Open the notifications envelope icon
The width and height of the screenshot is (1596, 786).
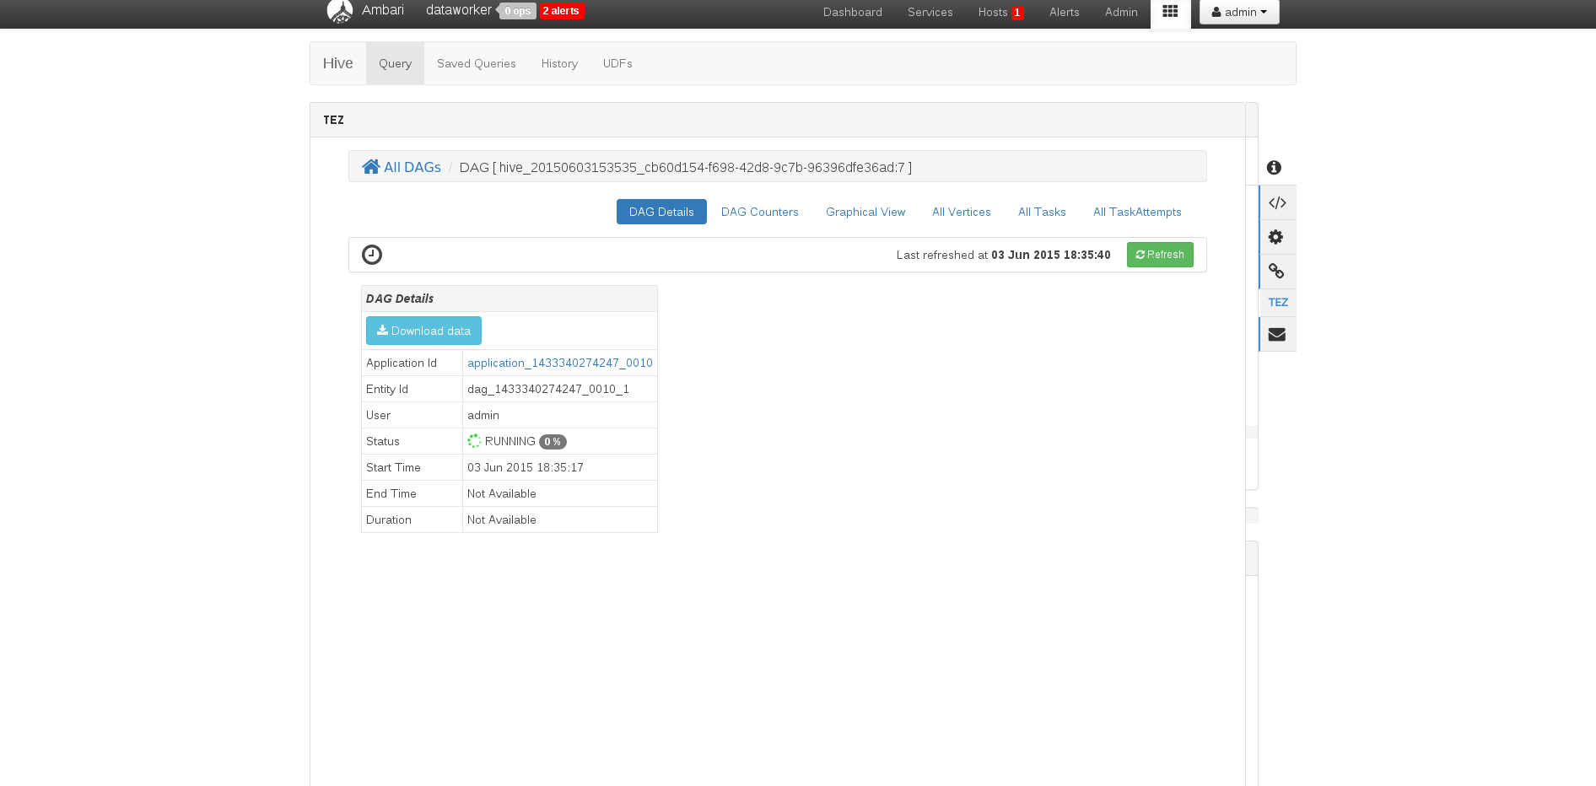click(1277, 334)
